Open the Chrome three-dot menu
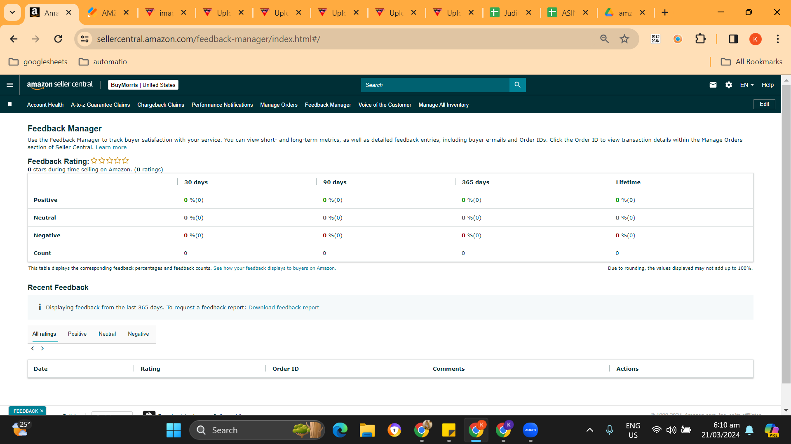 click(x=778, y=39)
